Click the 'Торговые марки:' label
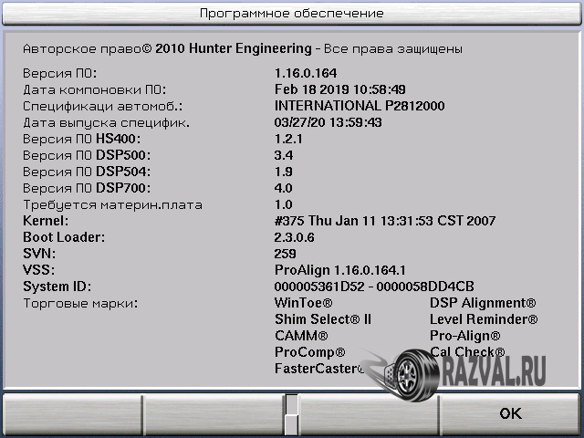584x438 pixels. [80, 303]
